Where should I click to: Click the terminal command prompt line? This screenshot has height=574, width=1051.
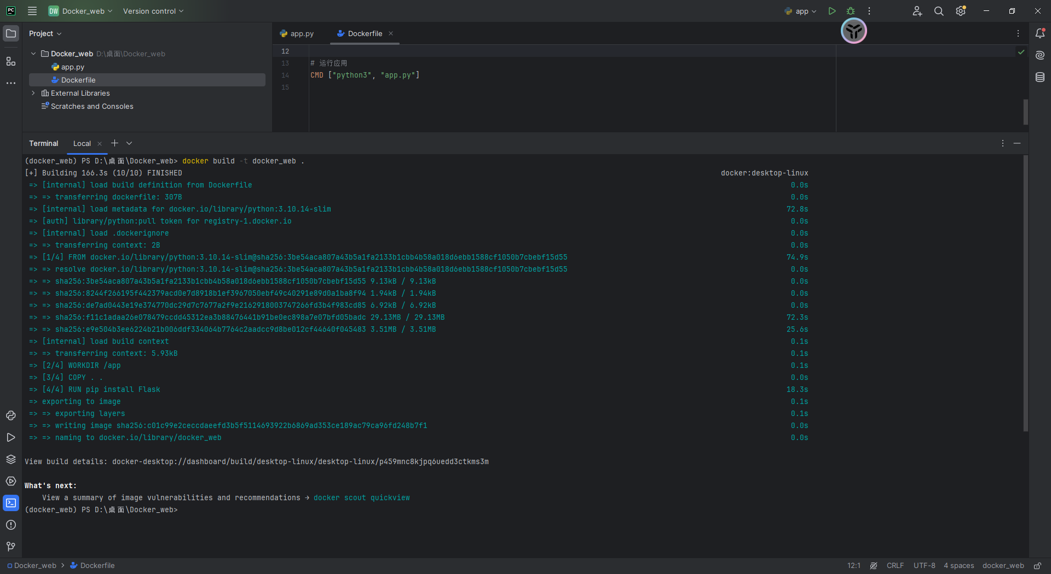coord(101,509)
